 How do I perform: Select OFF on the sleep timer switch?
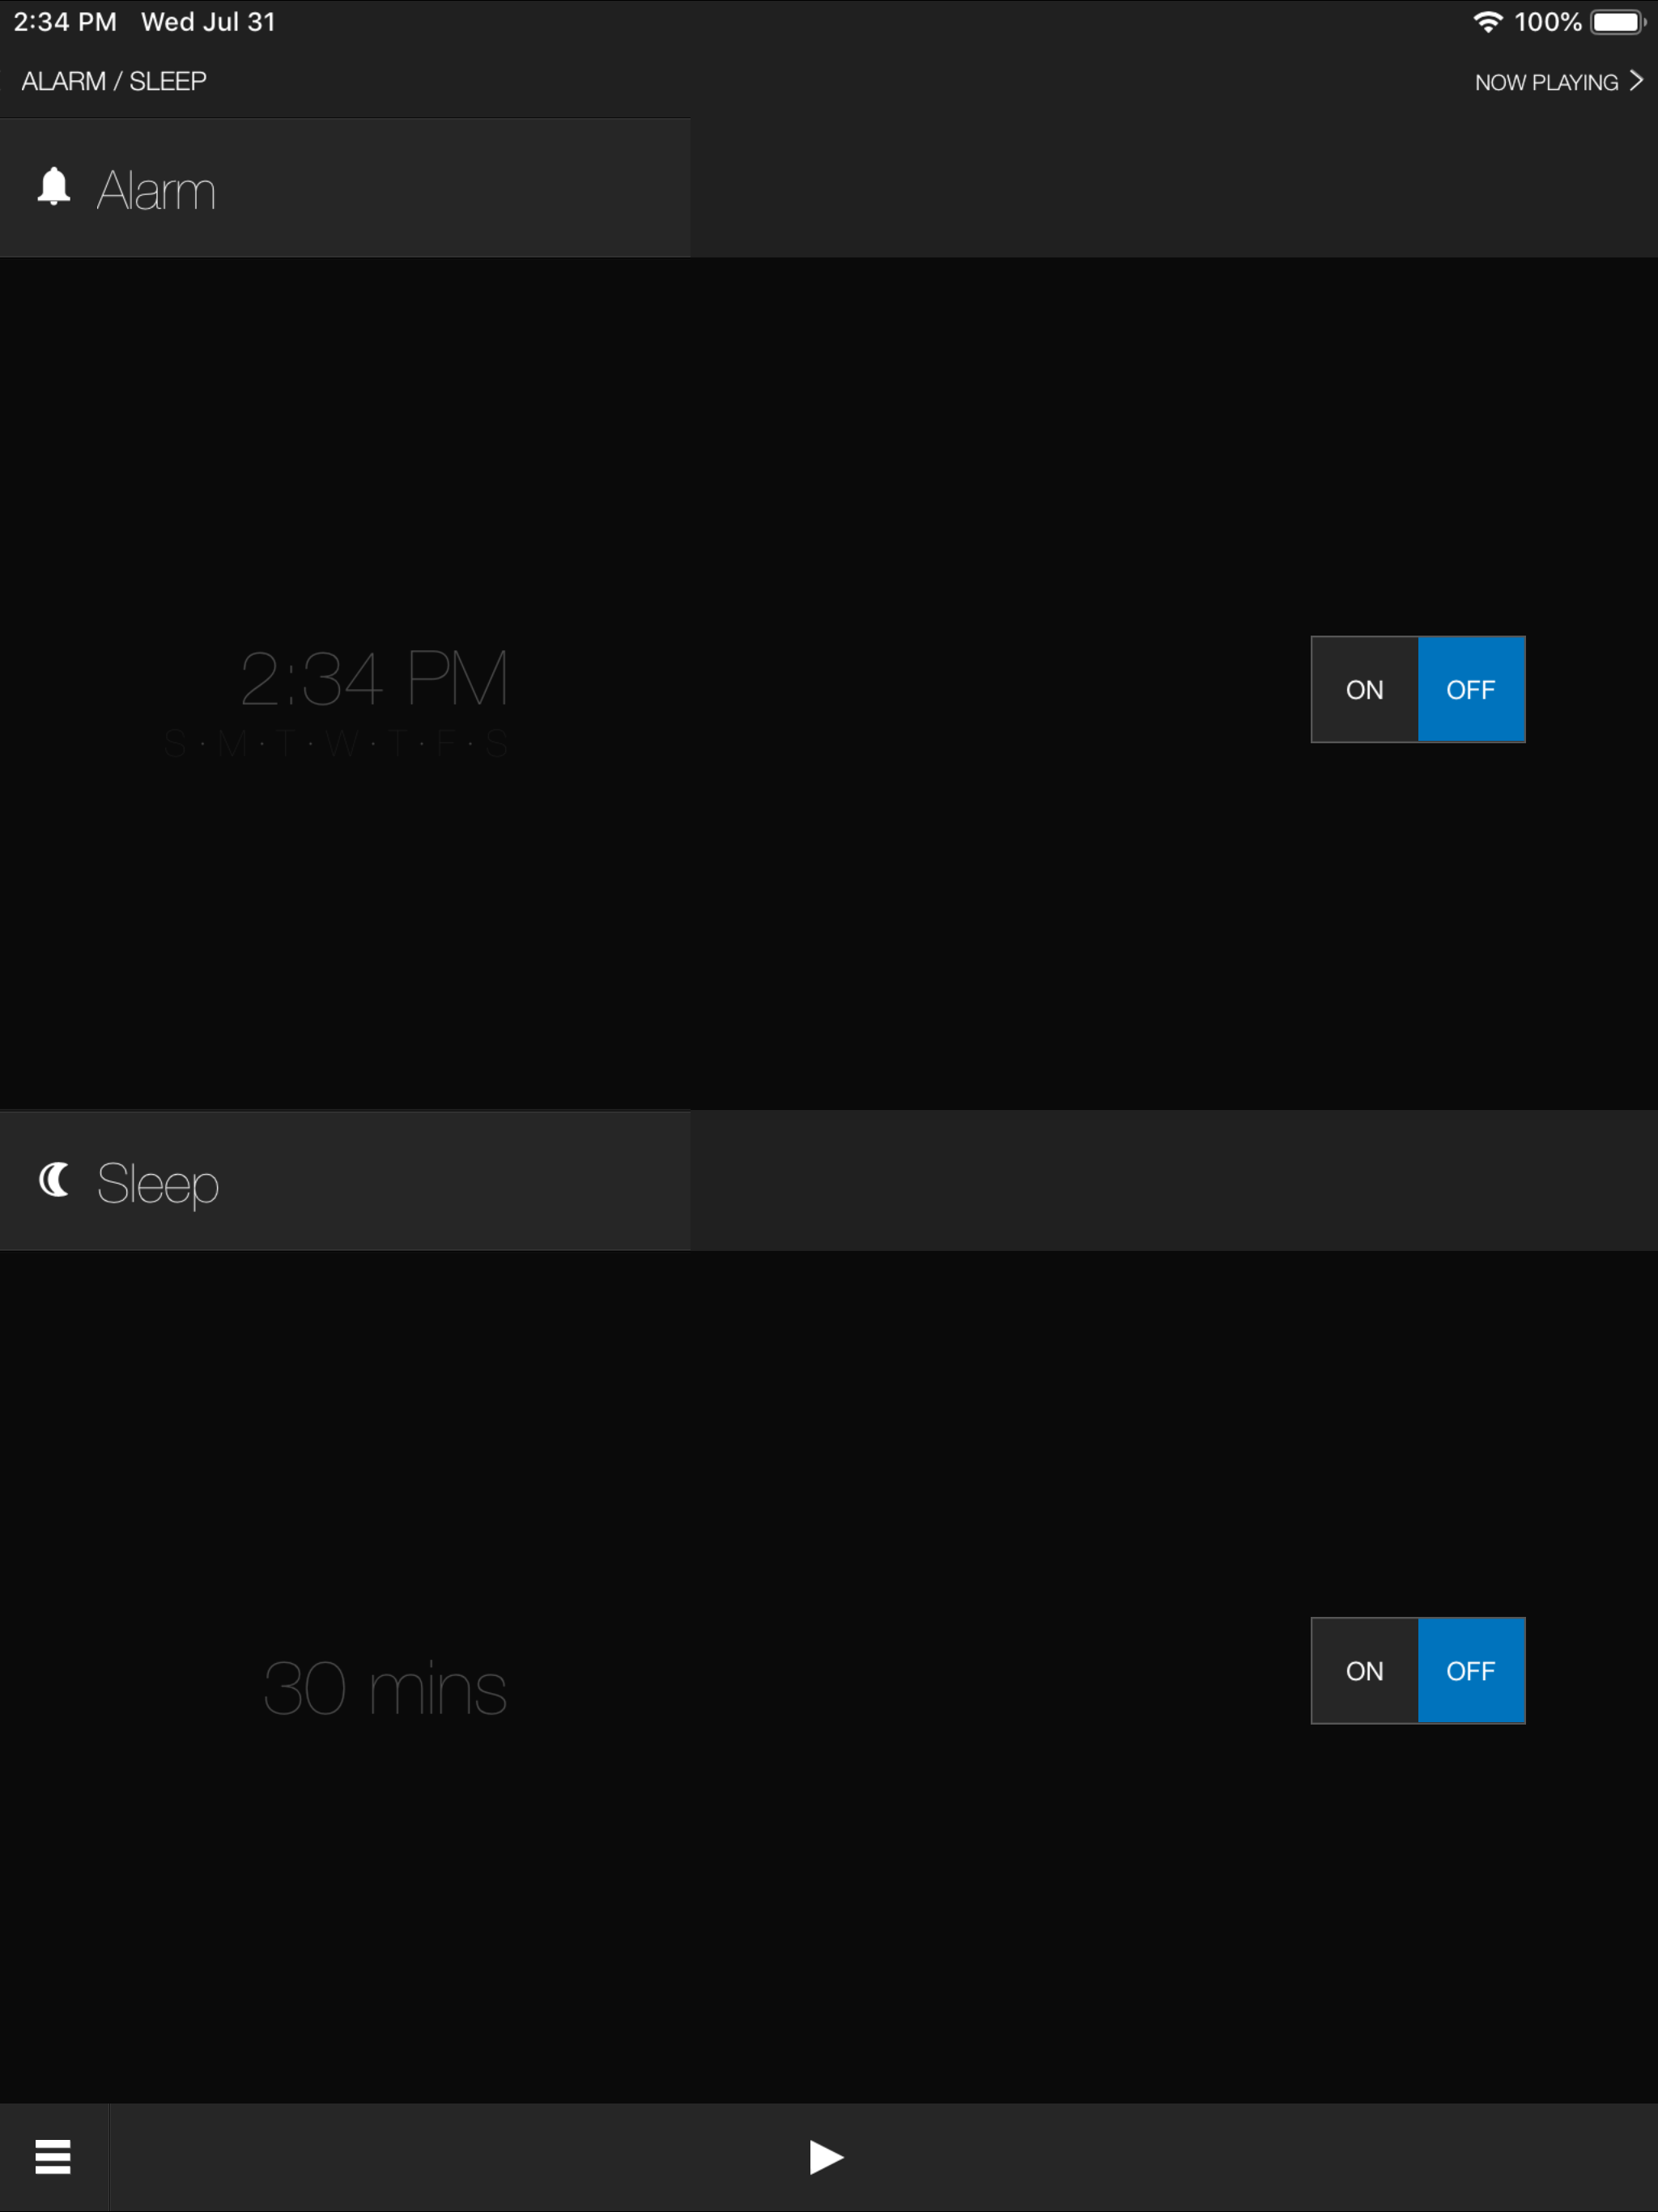[x=1471, y=1670]
